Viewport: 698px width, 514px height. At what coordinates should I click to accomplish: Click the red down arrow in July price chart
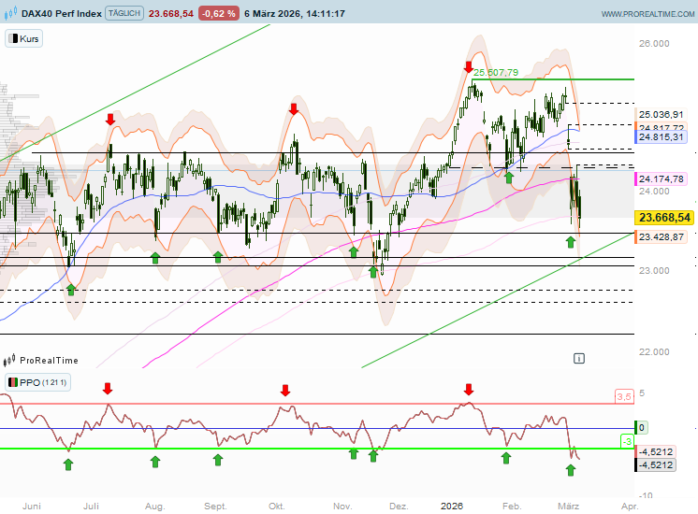(x=110, y=119)
